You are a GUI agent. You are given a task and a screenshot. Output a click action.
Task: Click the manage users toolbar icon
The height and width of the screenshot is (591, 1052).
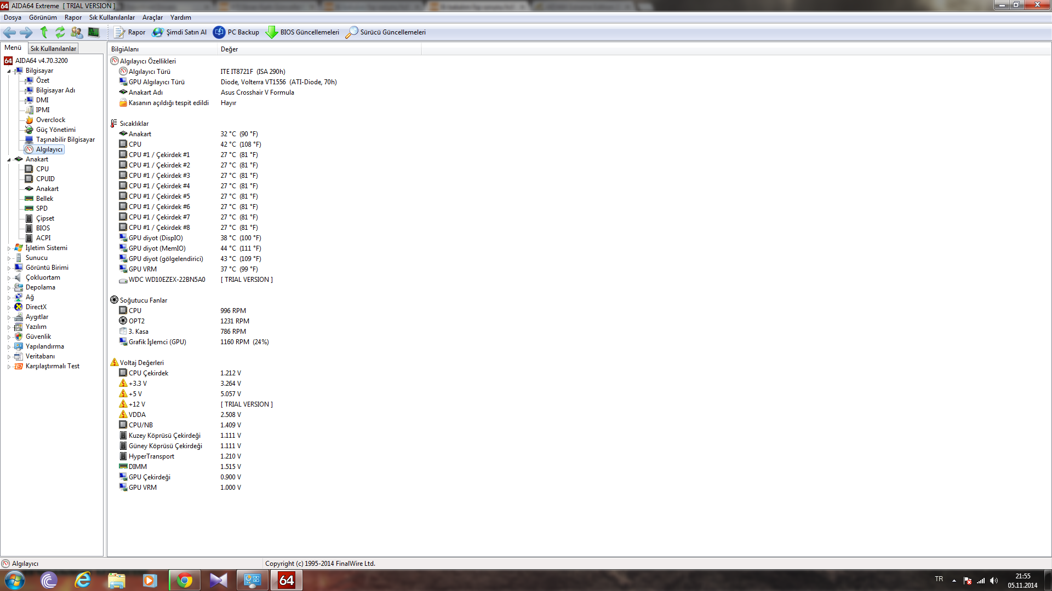tap(77, 32)
